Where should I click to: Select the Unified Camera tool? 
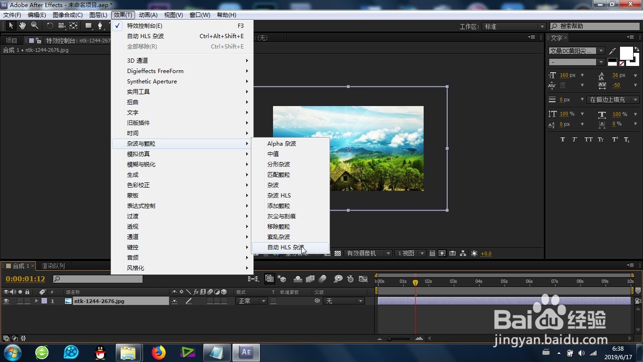pos(62,26)
